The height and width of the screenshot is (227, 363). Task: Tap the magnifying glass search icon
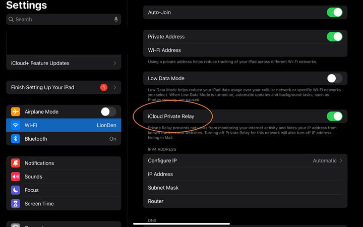point(11,19)
